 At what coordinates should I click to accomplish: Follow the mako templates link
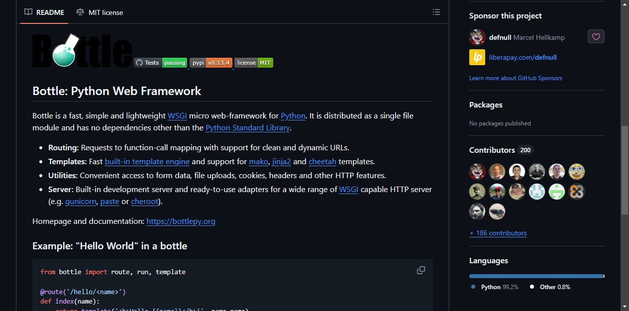click(x=258, y=161)
